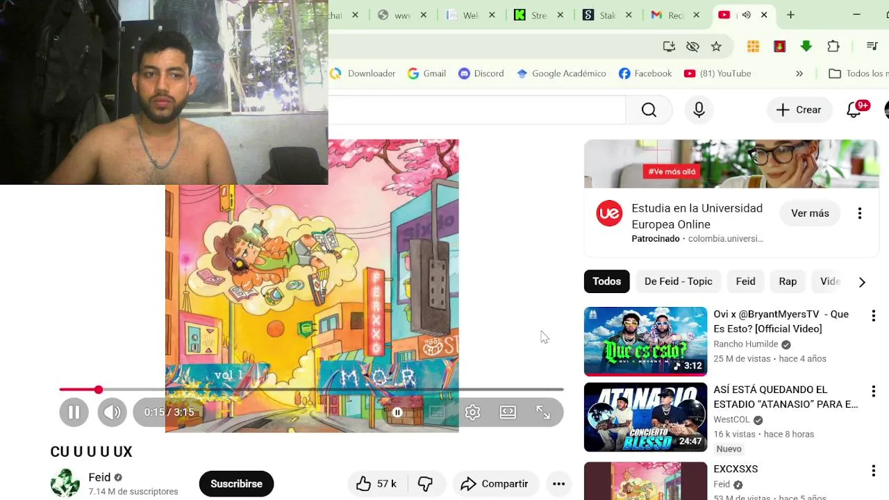Open the Extensions puzzle icon
Viewport: 889px width, 500px height.
833,47
